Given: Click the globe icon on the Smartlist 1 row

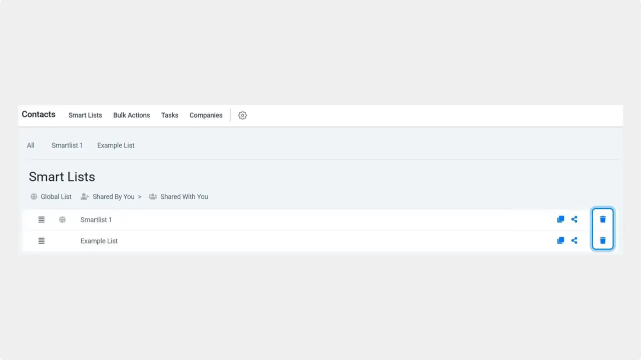Looking at the screenshot, I should 62,219.
